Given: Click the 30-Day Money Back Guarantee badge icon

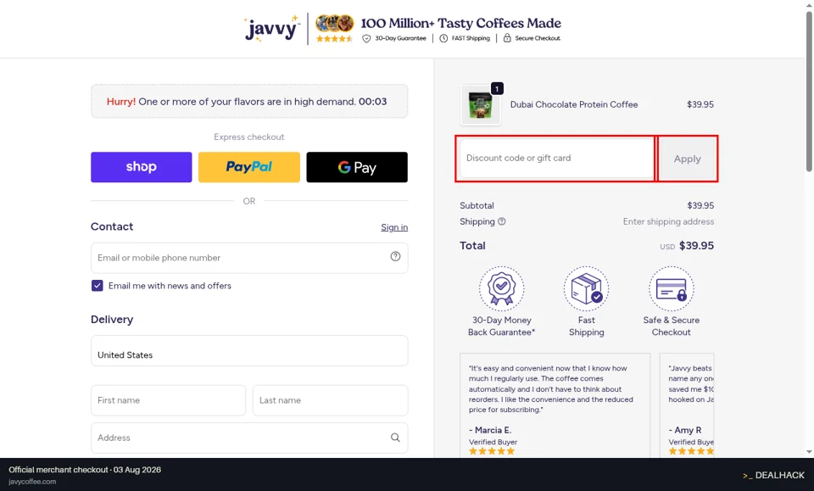Looking at the screenshot, I should (501, 288).
